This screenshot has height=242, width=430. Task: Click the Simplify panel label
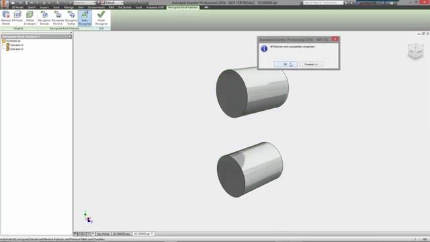[x=18, y=28]
